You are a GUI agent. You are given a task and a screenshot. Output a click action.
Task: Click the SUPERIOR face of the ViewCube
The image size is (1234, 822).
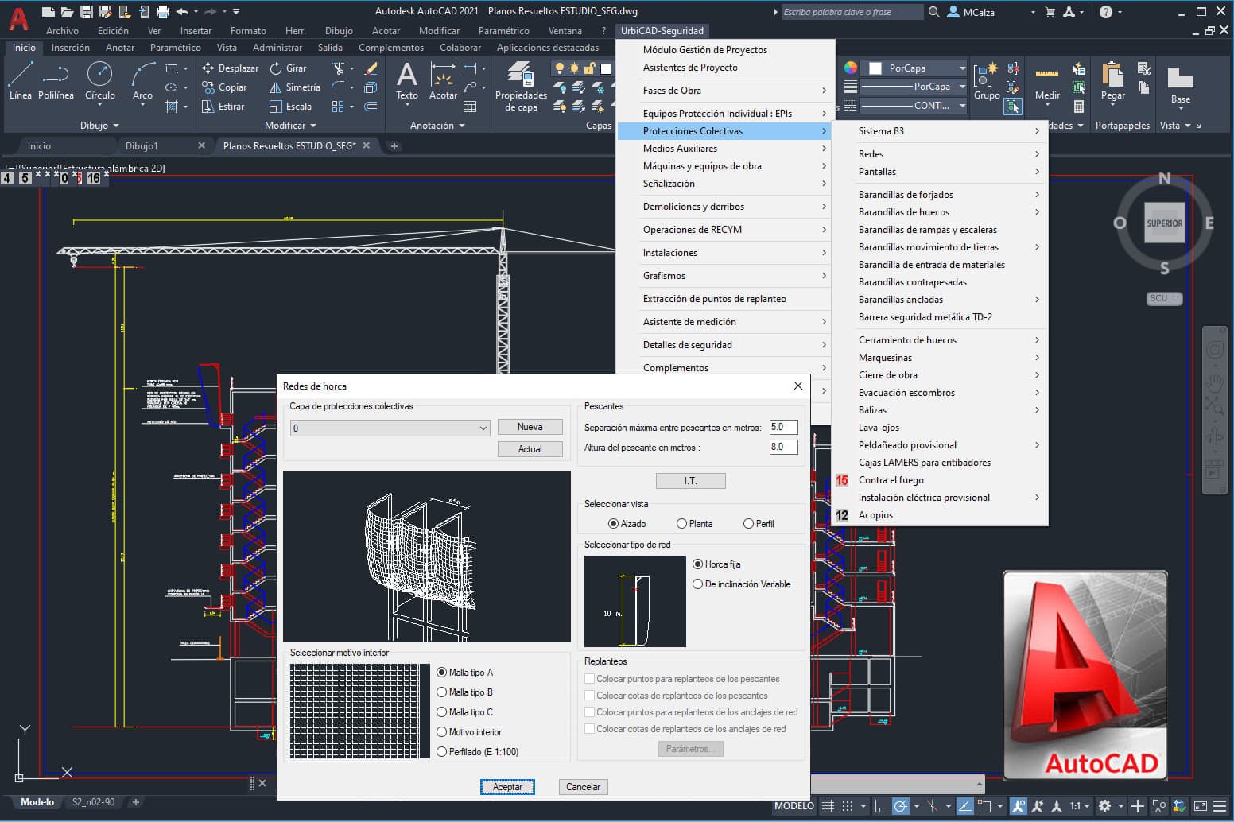click(1164, 223)
